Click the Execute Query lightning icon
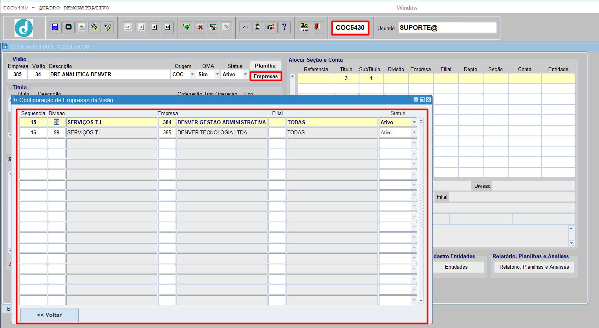599x328 pixels. [107, 27]
